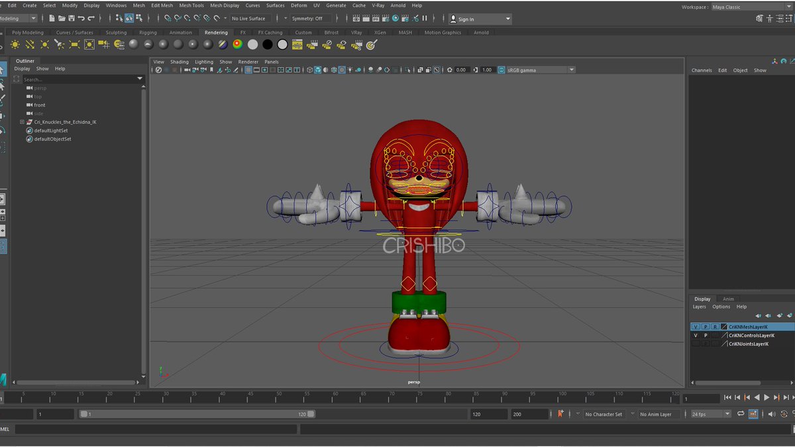795x447 pixels.
Task: Switch to the Rigging shelf tab
Action: (148, 32)
